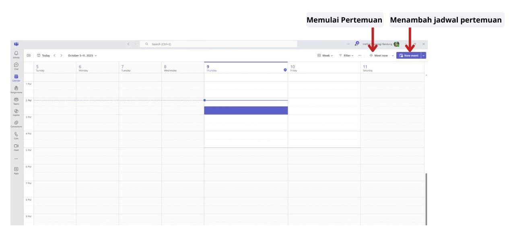Jump to Today in the calendar
515x237 pixels.
click(x=45, y=56)
